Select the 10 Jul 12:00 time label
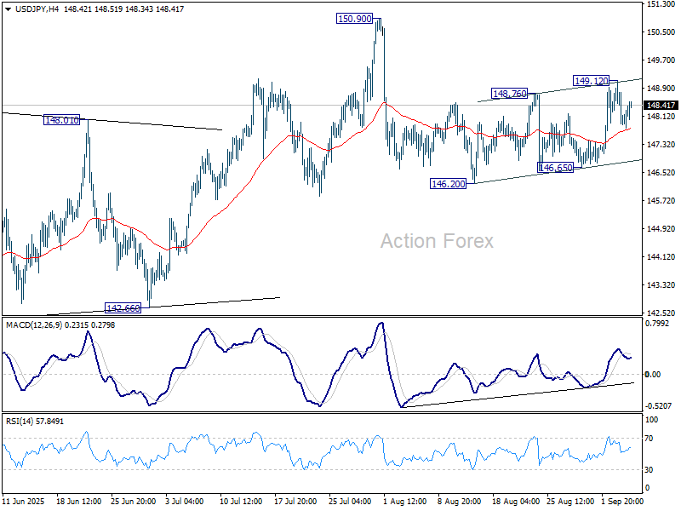This screenshot has width=681, height=511. (243, 502)
